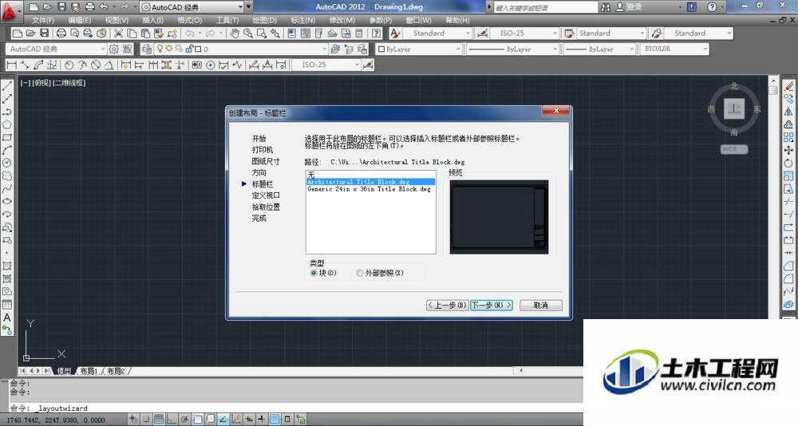The image size is (798, 426).
Task: Open Help question mark in standard toolbar
Action: pyautogui.click(x=376, y=33)
